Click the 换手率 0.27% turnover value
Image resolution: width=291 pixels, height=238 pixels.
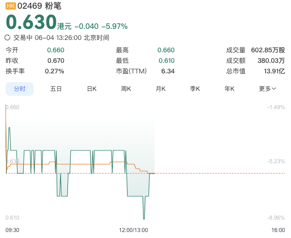click(55, 71)
